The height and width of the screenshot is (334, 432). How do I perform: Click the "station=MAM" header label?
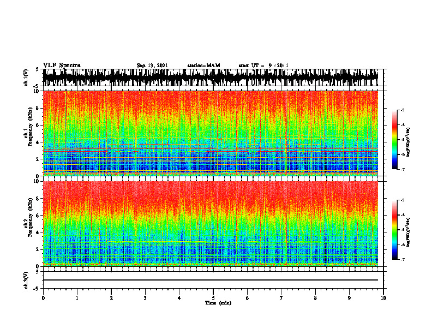203,65
